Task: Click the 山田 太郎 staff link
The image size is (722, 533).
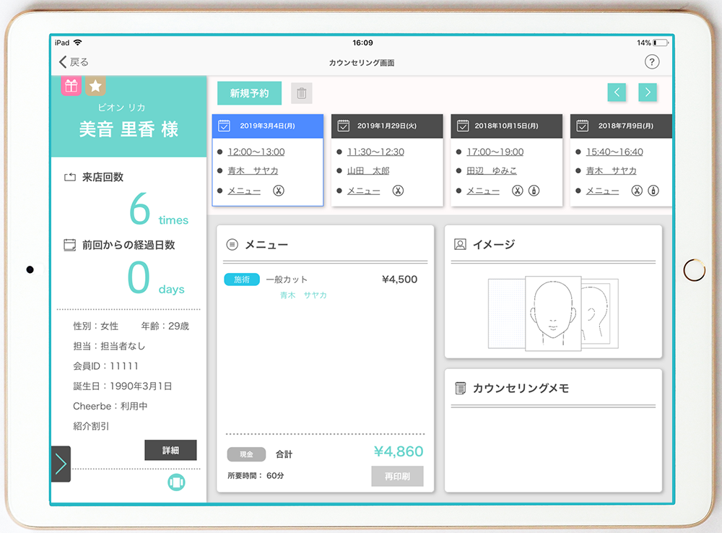Action: [x=367, y=171]
